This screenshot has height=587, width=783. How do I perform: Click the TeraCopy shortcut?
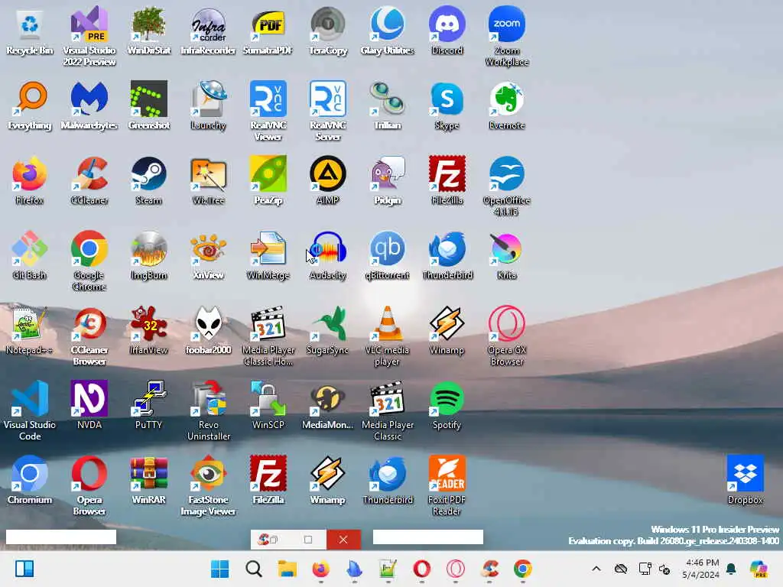327,31
